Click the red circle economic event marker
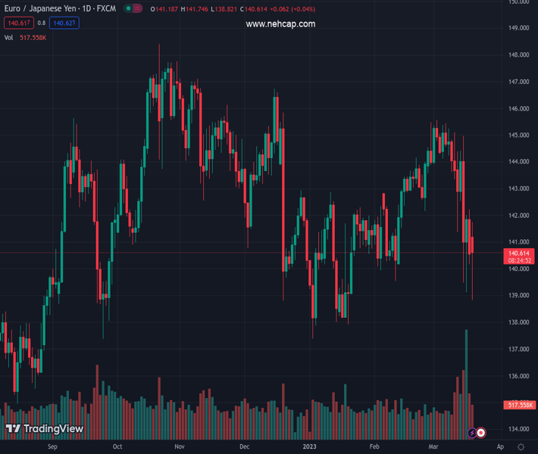 pos(481,433)
